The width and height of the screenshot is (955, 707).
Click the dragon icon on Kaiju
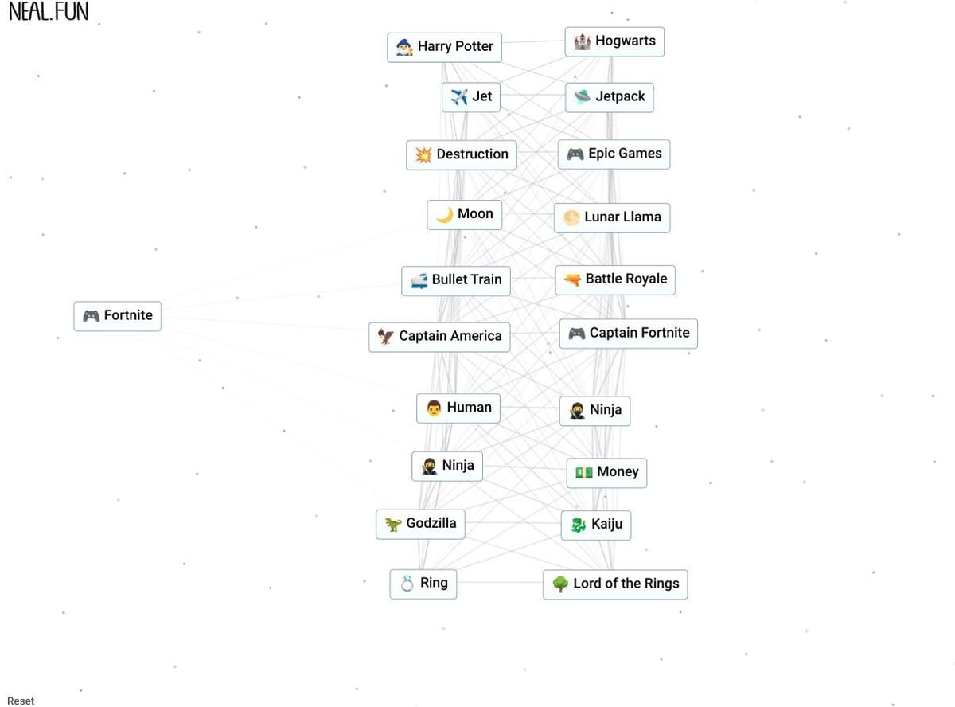[x=579, y=525]
